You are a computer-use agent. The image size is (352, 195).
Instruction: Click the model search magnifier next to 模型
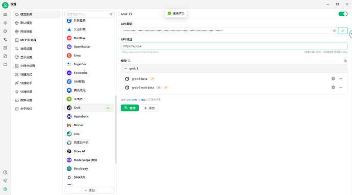click(x=129, y=61)
